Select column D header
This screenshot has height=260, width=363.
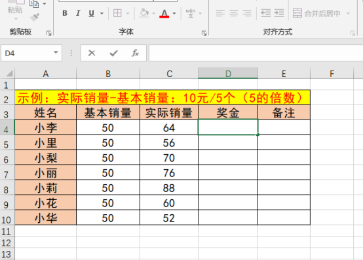pos(228,74)
